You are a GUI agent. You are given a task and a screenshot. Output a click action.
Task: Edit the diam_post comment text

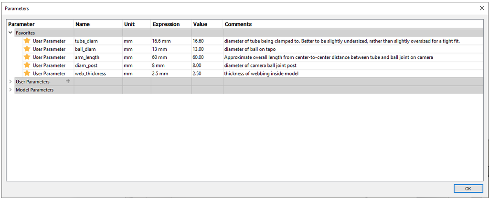click(x=260, y=66)
